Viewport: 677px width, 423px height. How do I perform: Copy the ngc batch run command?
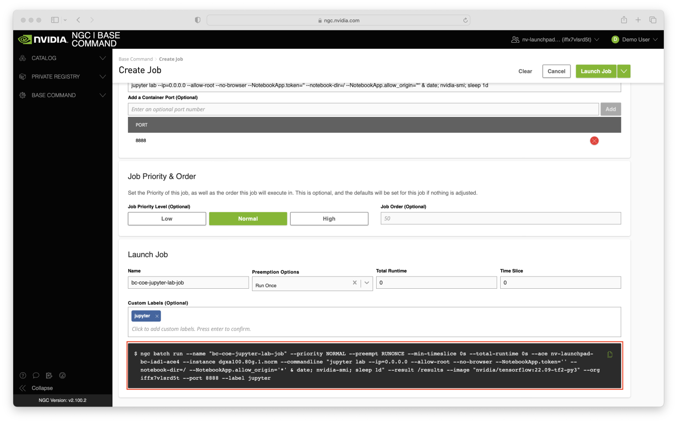click(610, 354)
